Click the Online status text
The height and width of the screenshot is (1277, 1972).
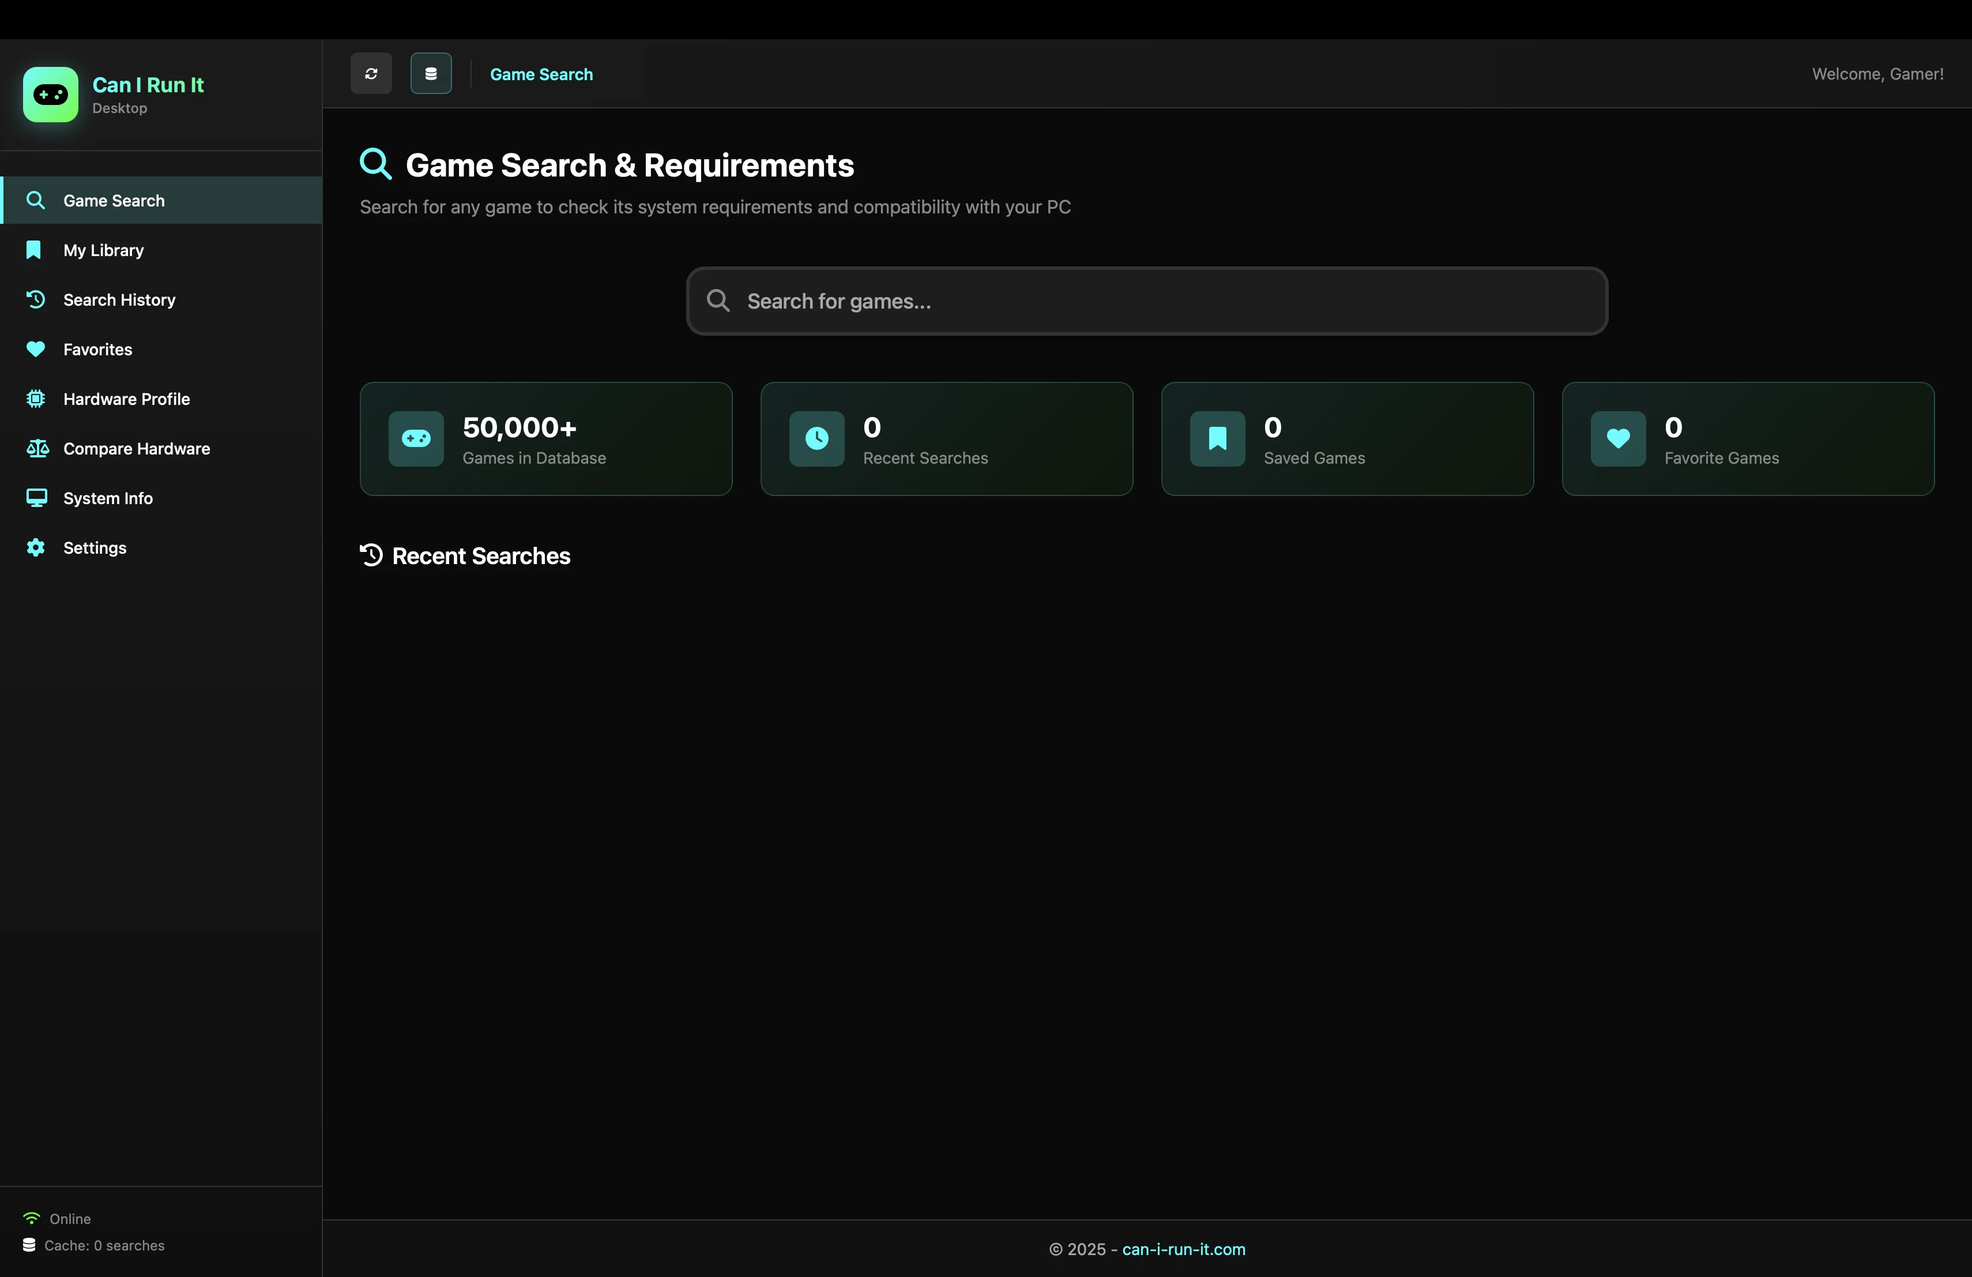(70, 1219)
